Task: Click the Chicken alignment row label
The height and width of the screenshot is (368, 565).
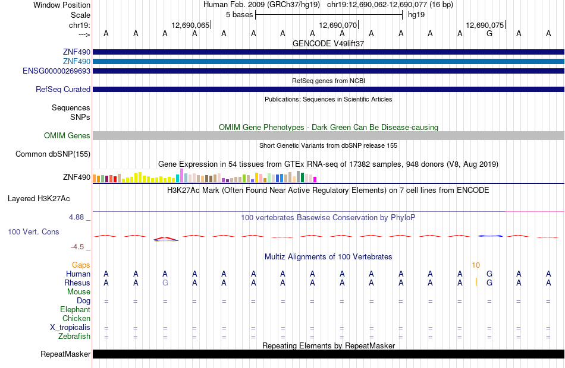Action: click(76, 318)
